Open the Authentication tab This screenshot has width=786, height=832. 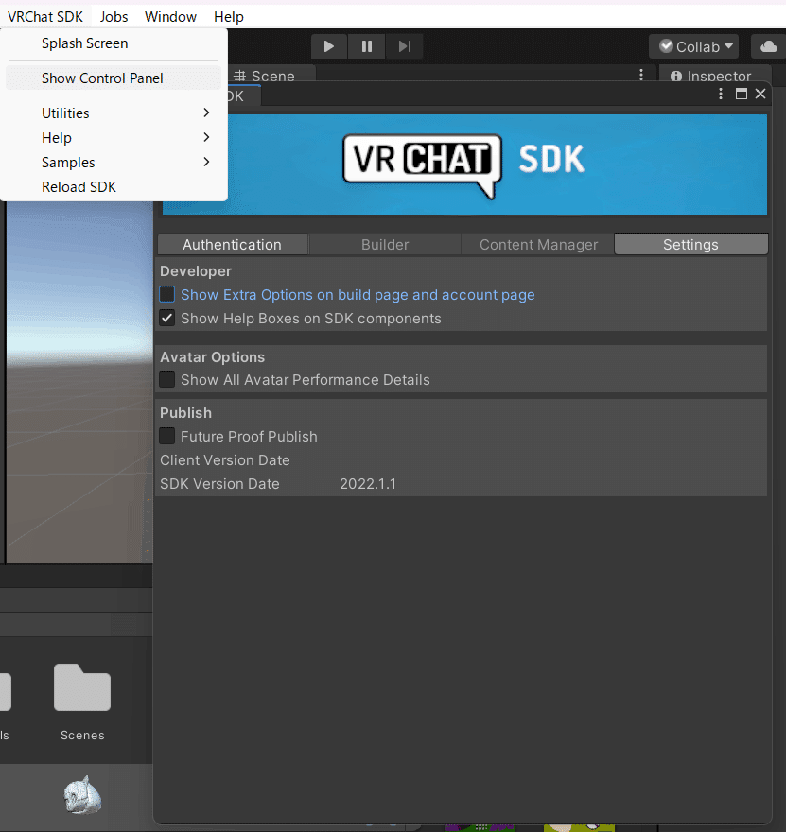[x=233, y=245]
